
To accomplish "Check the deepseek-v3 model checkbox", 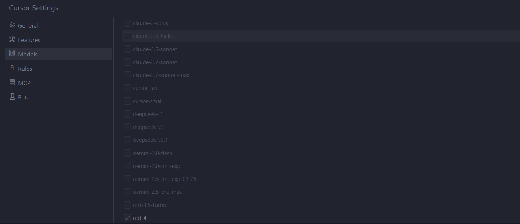I will pyautogui.click(x=127, y=127).
